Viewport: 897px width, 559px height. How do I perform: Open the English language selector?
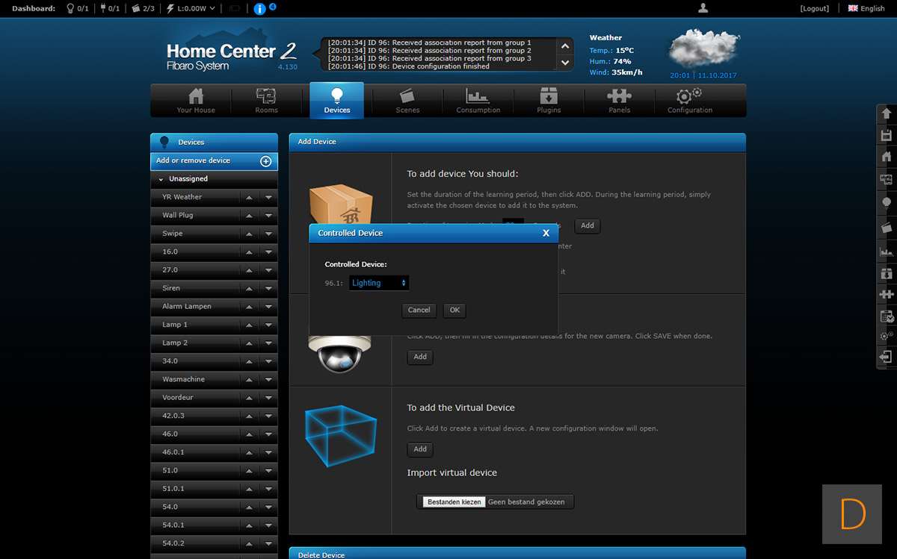866,8
